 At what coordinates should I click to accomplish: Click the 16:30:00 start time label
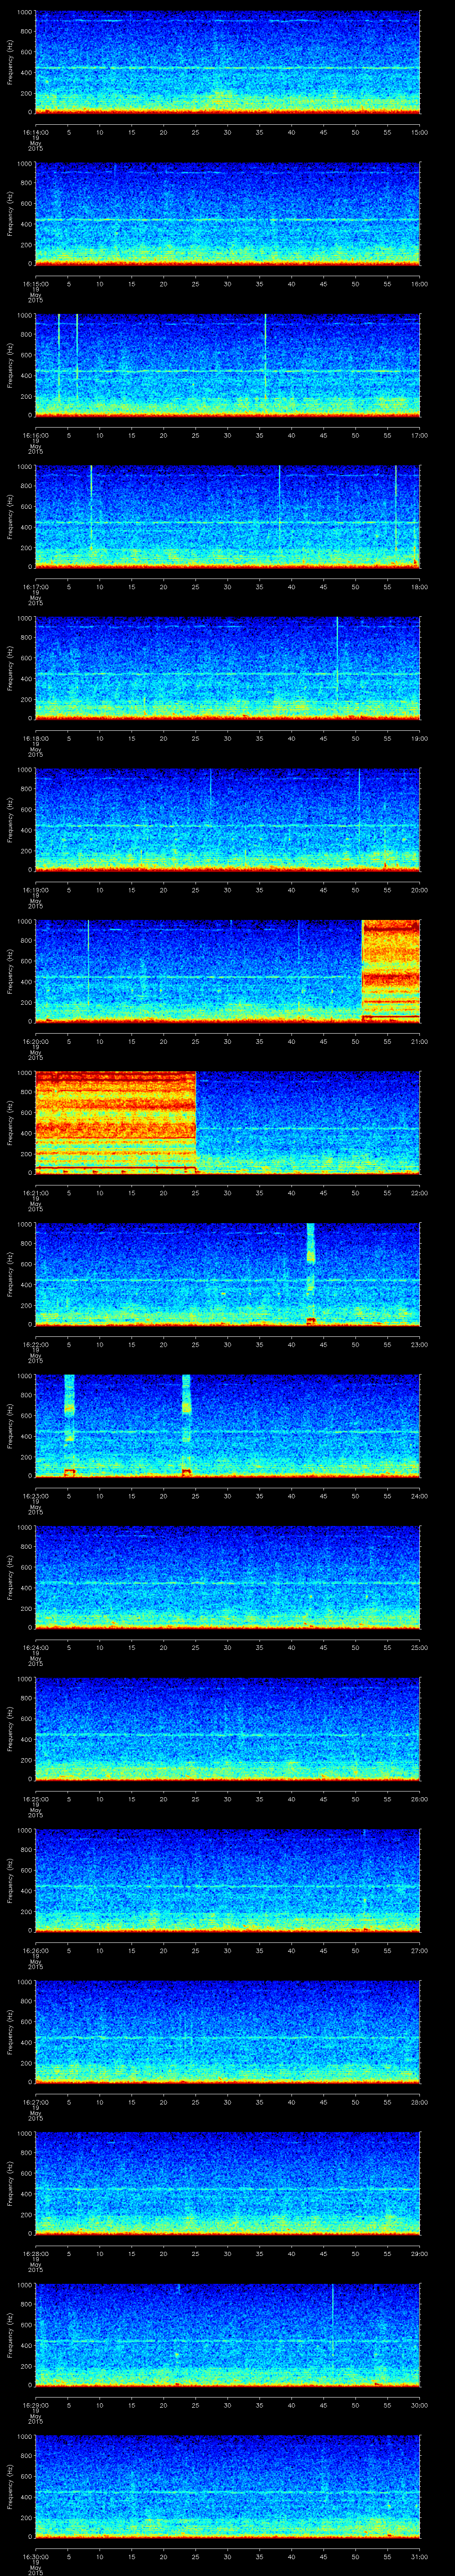click(35, 2556)
